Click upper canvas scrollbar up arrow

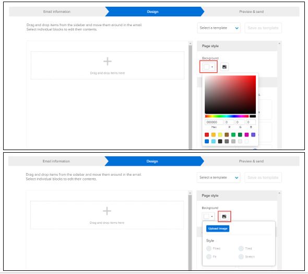coord(190,43)
